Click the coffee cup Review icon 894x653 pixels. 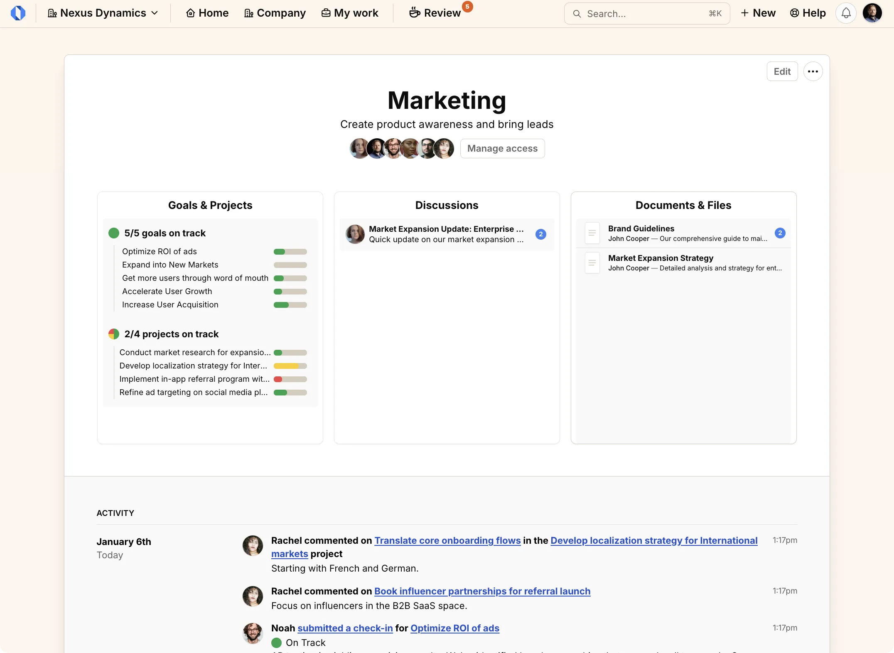tap(415, 12)
